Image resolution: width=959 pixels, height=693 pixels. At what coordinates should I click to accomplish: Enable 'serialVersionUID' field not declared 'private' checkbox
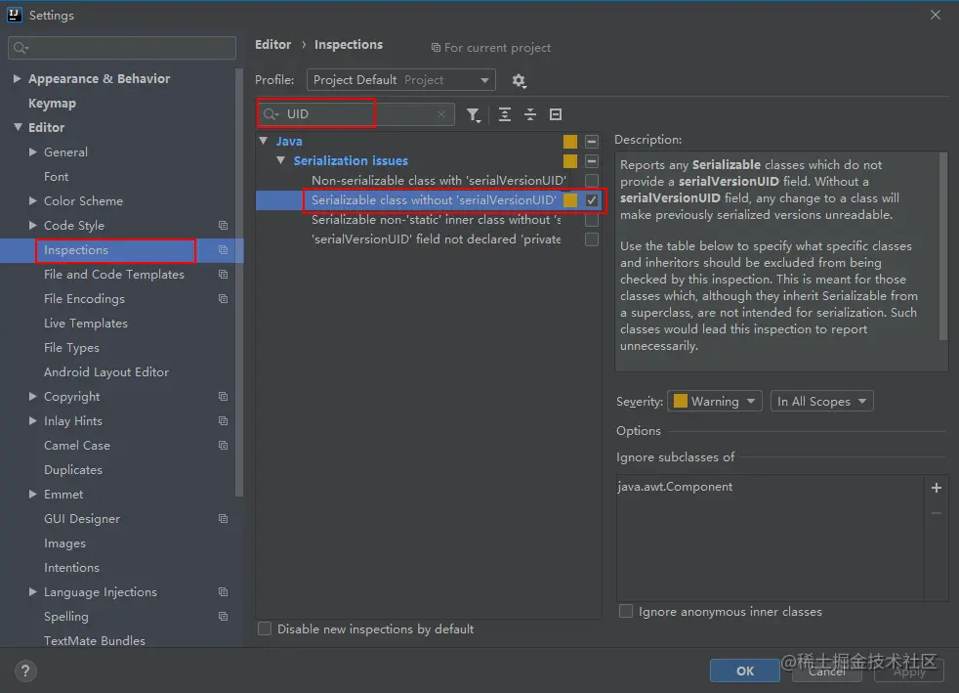[592, 239]
